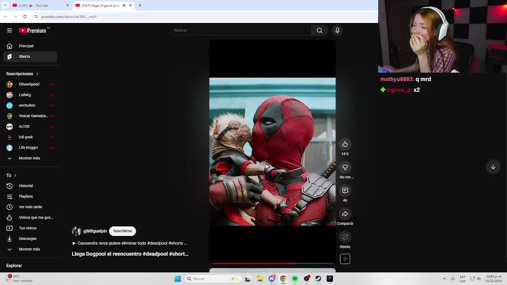Open File Explorer from taskbar
This screenshot has width=507, height=285.
(x=260, y=279)
